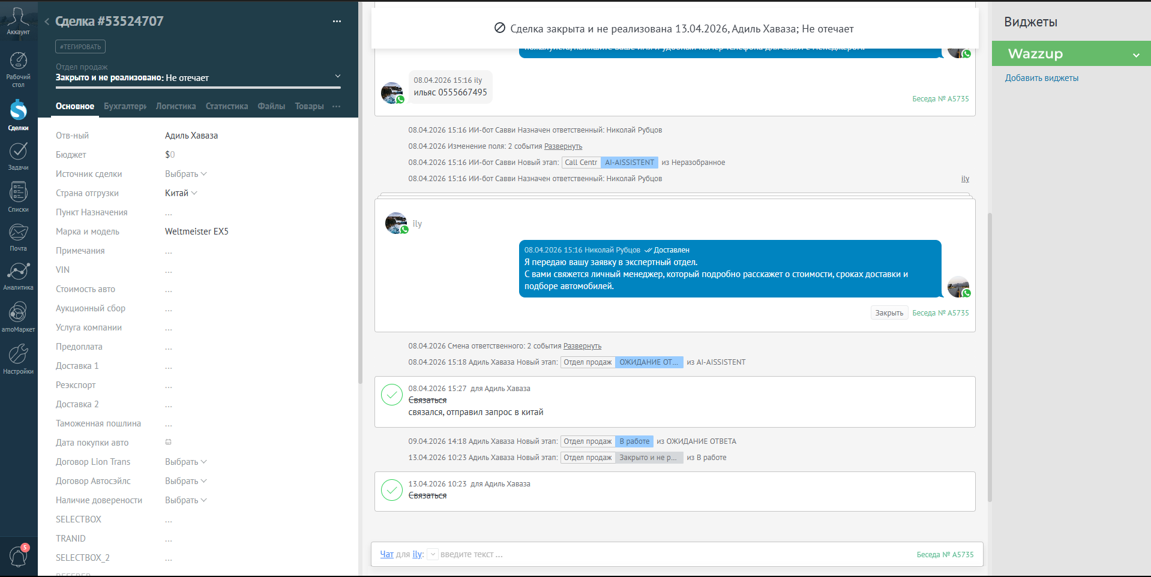Viewport: 1151px width, 577px height.
Task: Click avatar next to ильяс 0555667495 message
Action: pos(392,93)
